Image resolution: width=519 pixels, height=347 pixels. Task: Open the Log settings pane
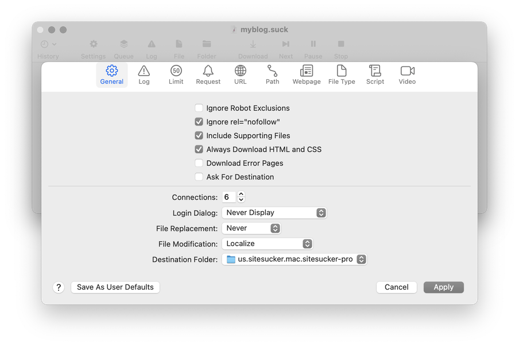point(144,75)
